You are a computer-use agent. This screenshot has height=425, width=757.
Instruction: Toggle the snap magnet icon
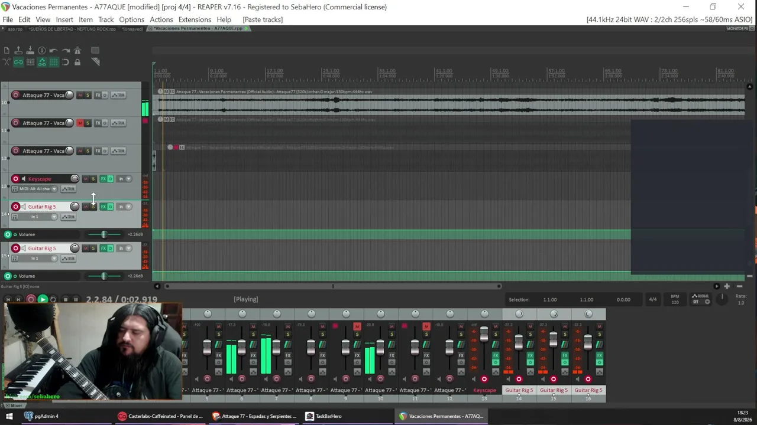[66, 62]
